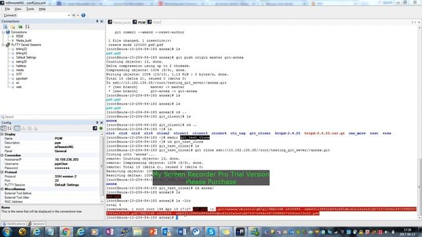Select the PGW connection in tree

click(20, 36)
